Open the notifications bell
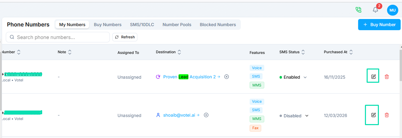Image resolution: width=402 pixels, height=138 pixels. pyautogui.click(x=375, y=10)
